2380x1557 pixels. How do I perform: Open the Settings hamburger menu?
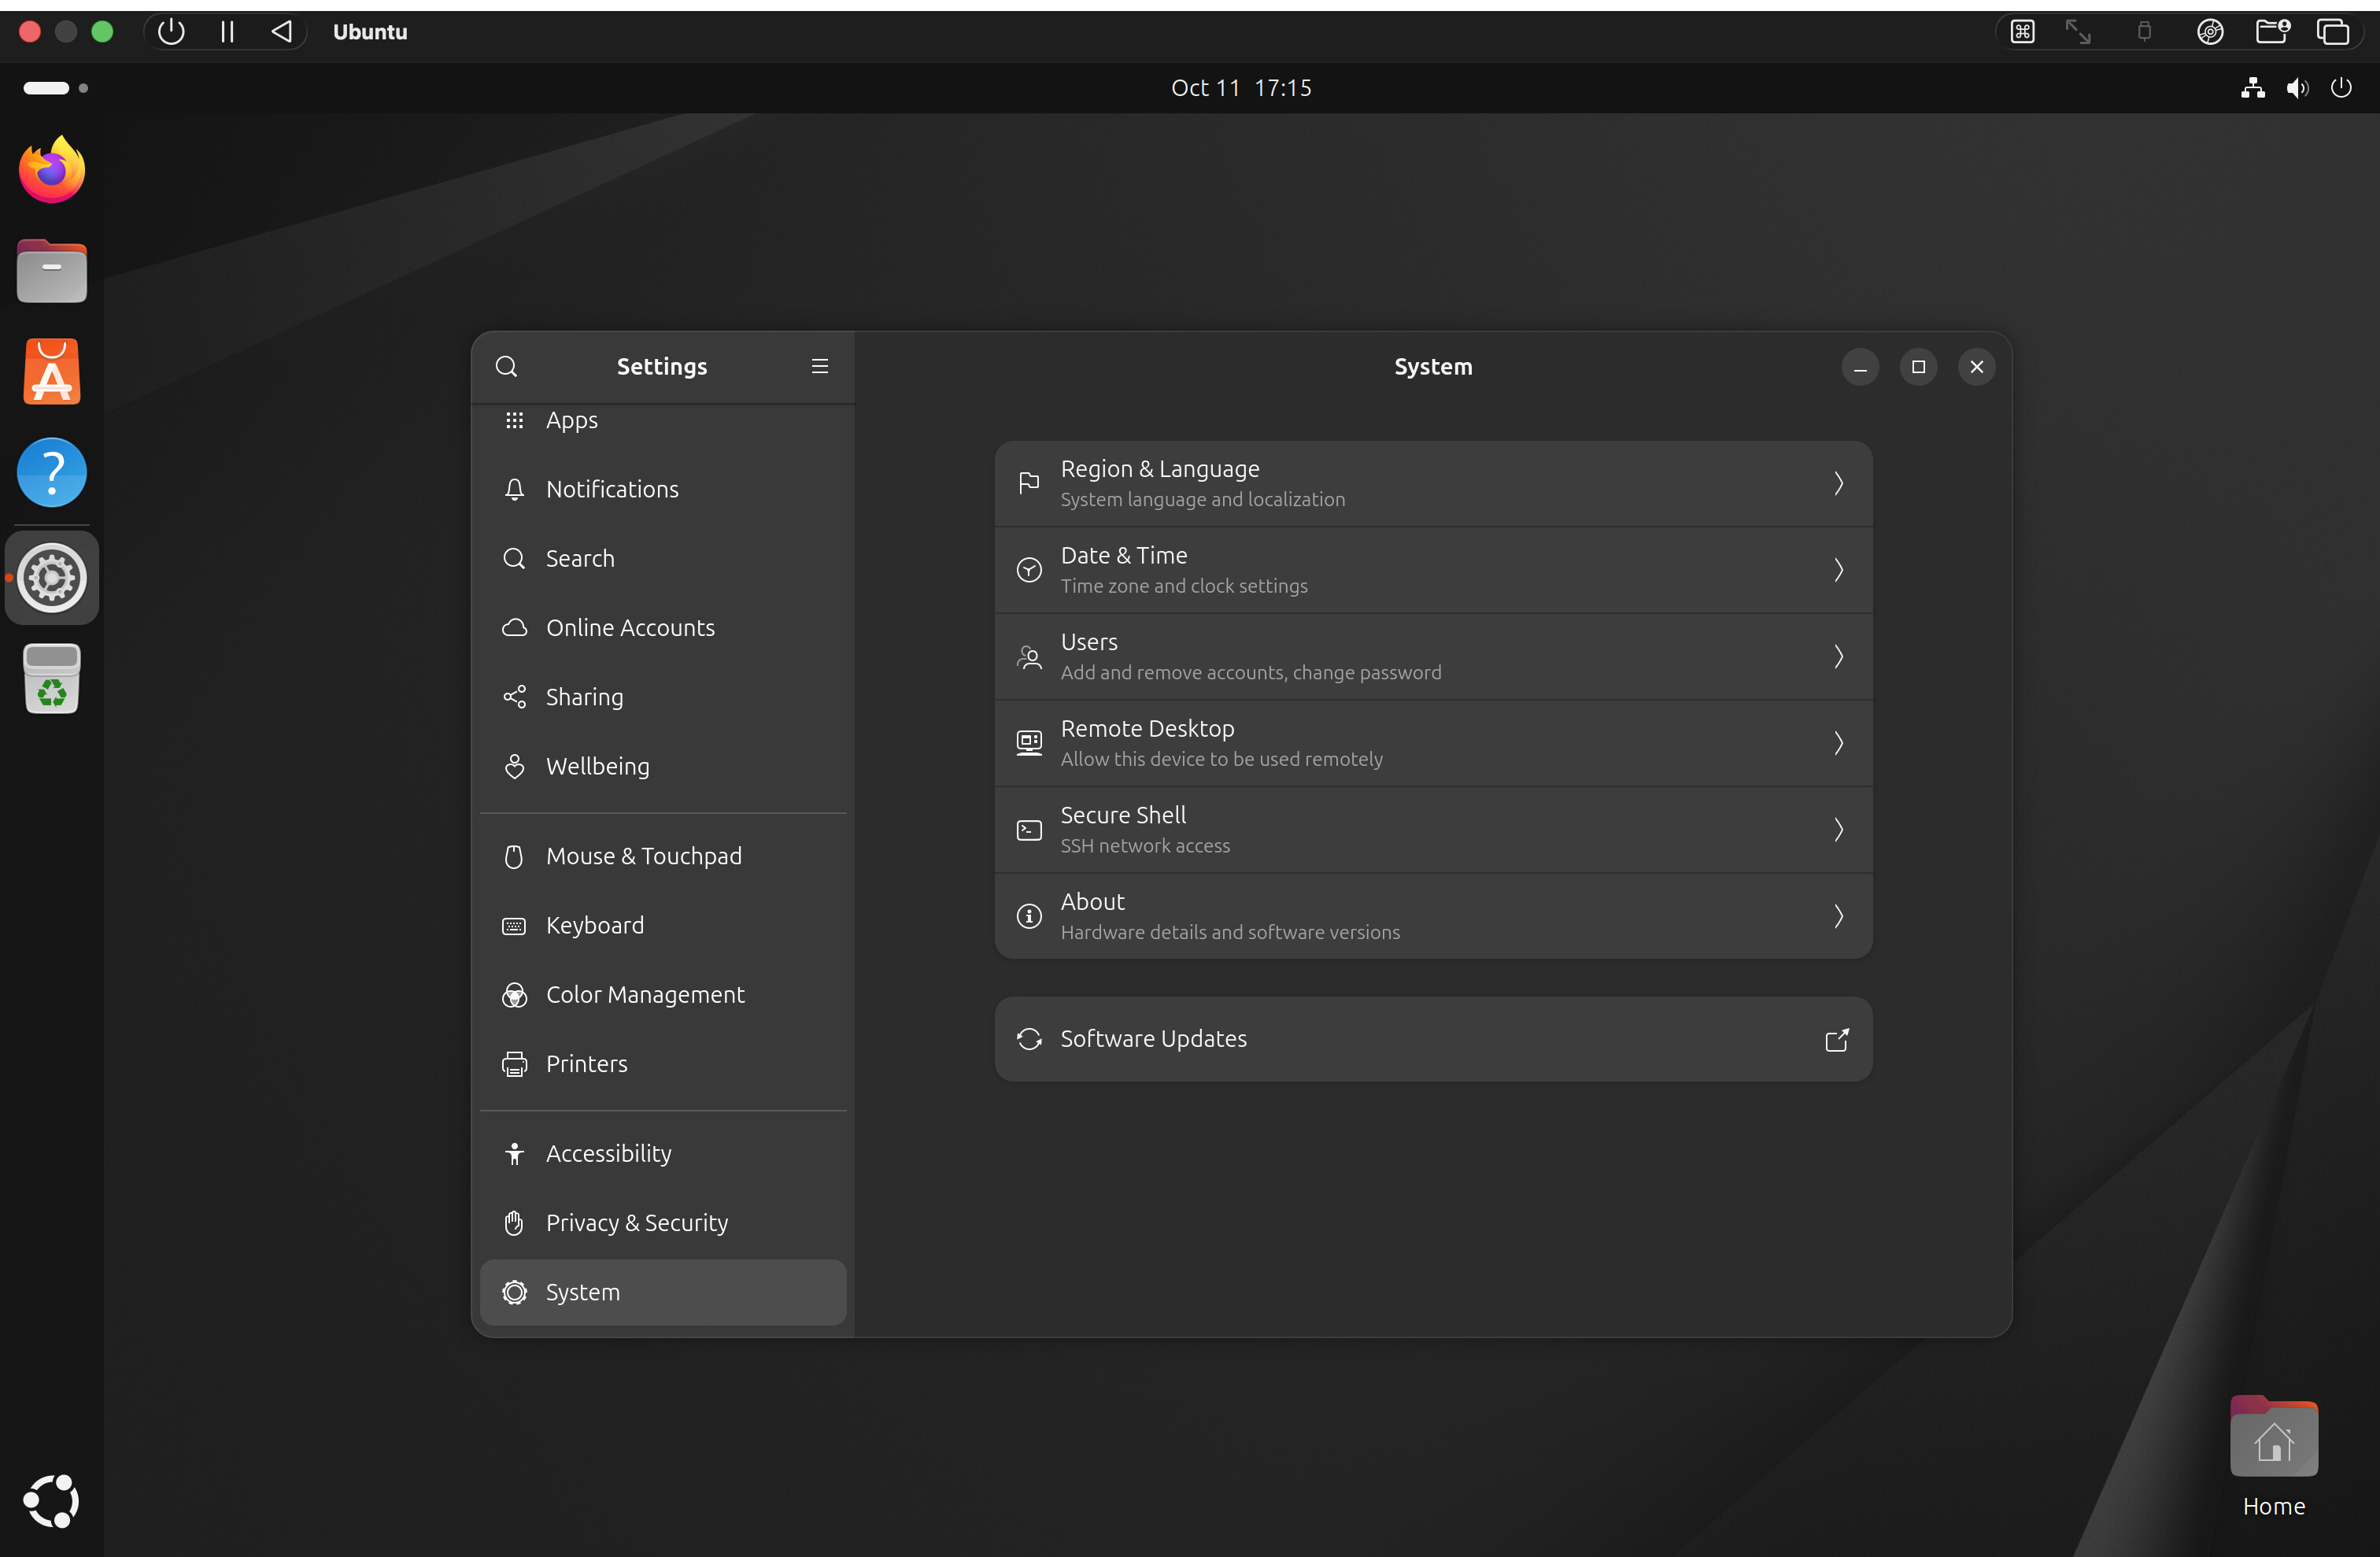819,366
